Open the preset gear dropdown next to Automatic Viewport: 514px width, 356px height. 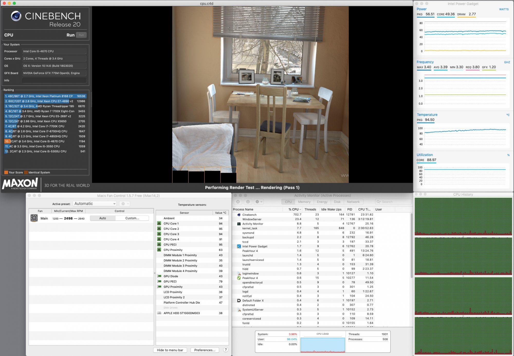point(124,203)
